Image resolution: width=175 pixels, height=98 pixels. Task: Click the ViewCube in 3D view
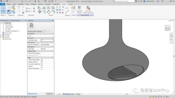click(168, 28)
